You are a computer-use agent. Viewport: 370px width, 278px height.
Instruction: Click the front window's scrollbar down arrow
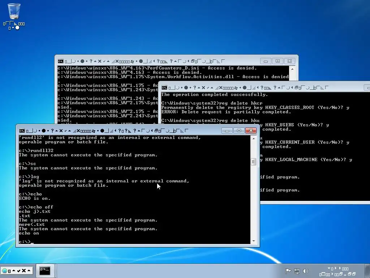(254, 241)
